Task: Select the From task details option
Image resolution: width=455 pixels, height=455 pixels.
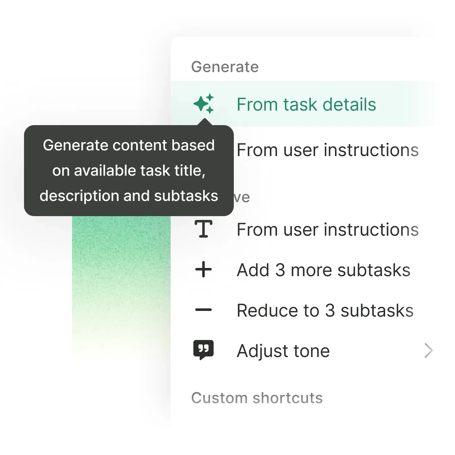Action: 306,104
